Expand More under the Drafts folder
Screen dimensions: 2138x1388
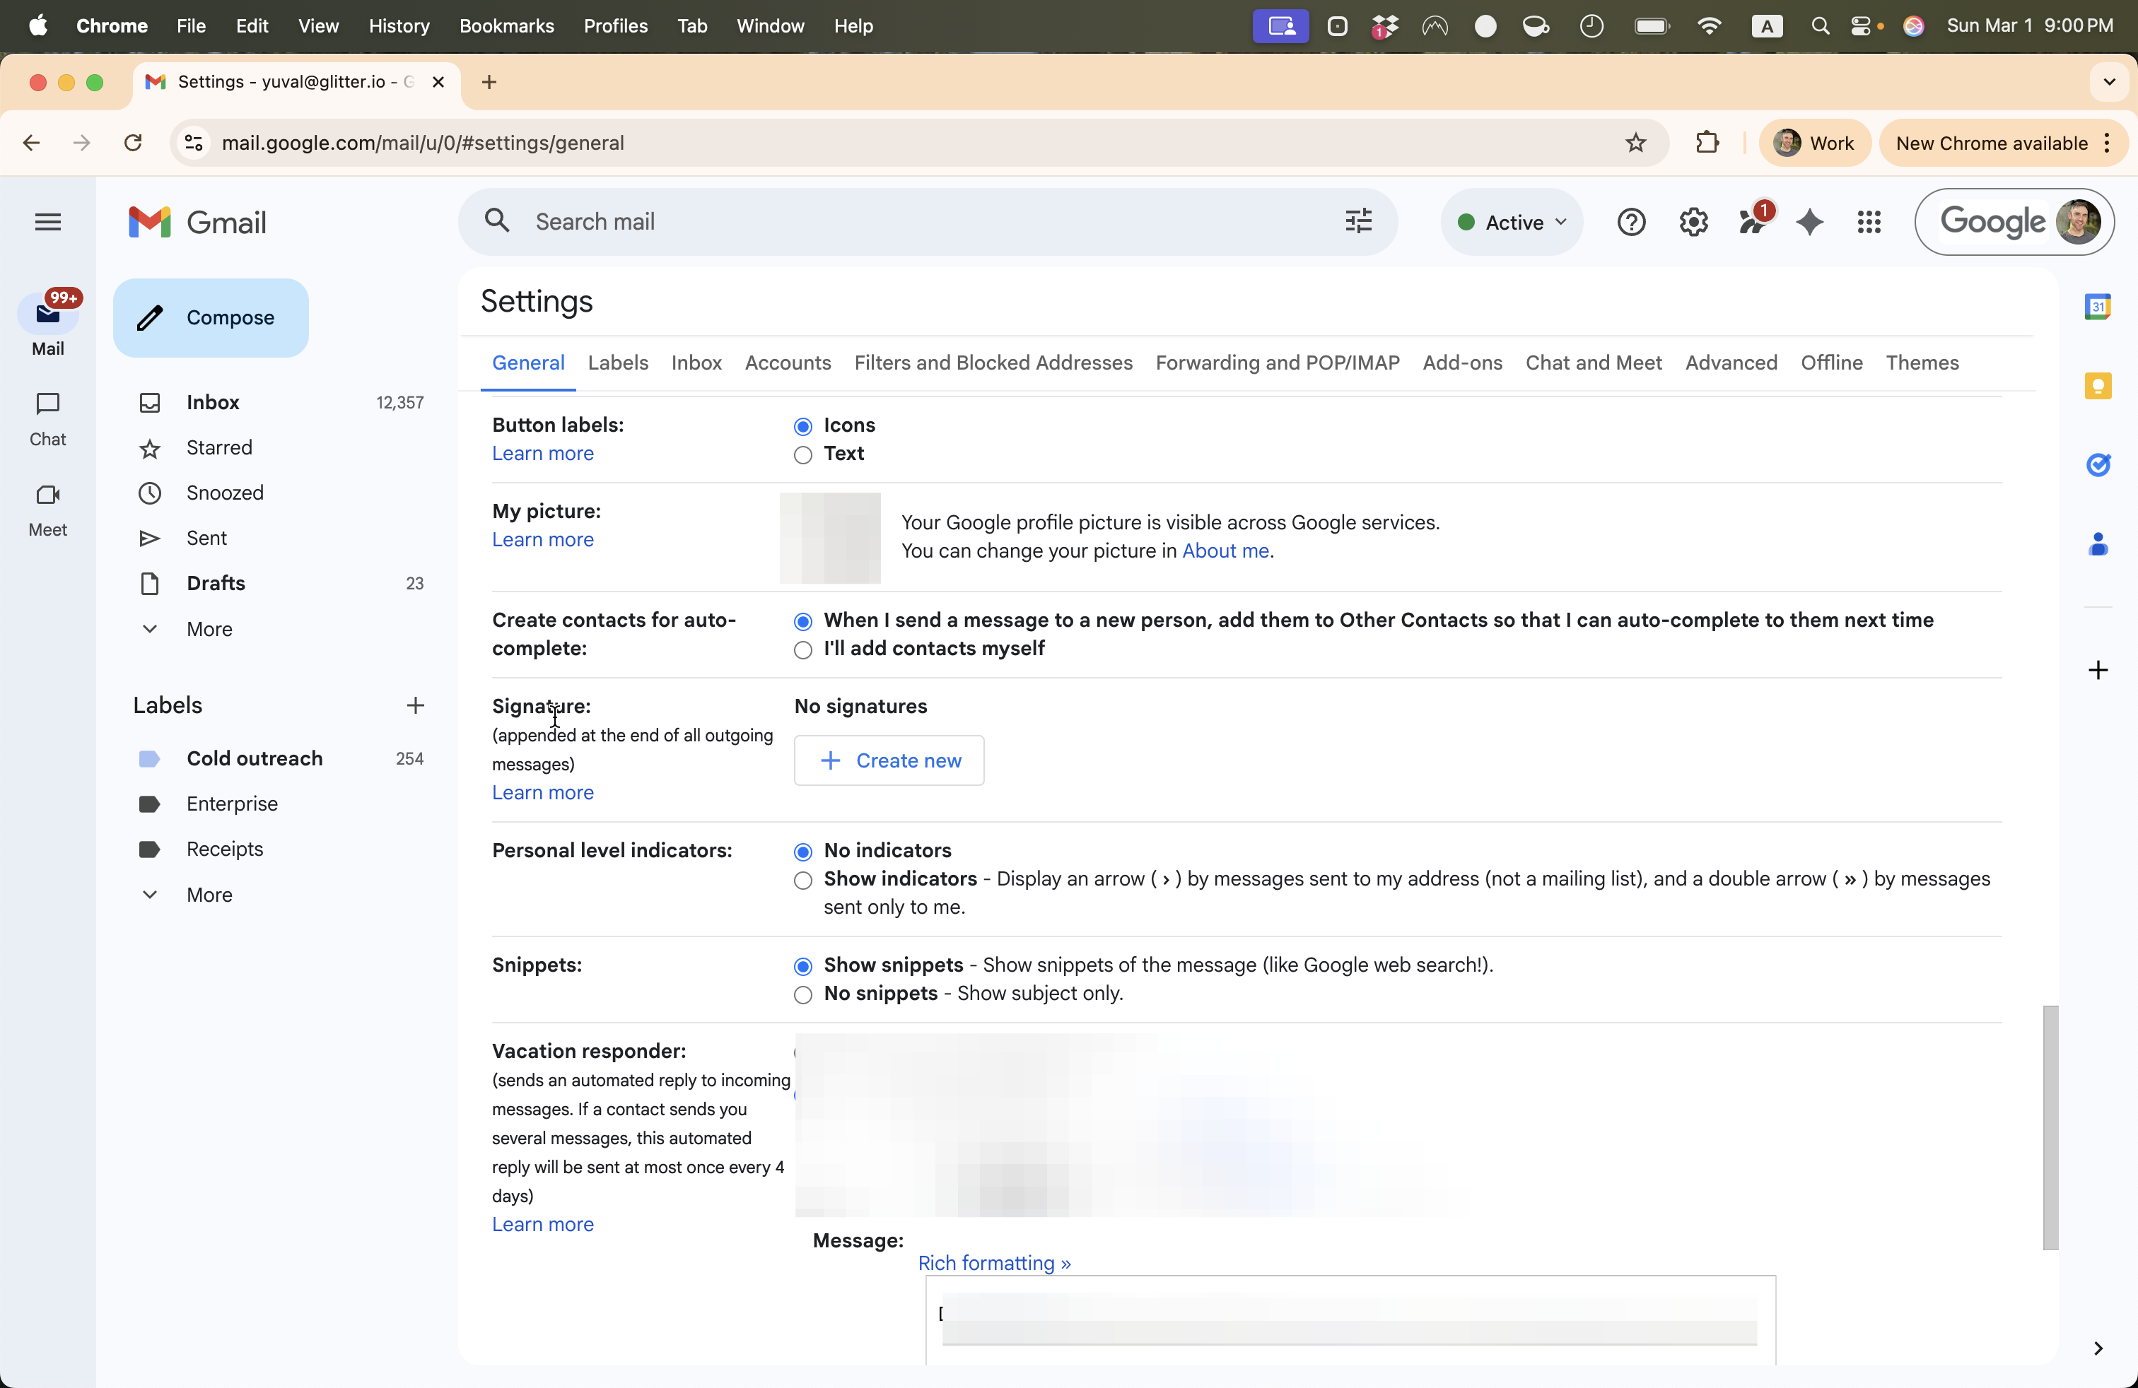point(209,628)
